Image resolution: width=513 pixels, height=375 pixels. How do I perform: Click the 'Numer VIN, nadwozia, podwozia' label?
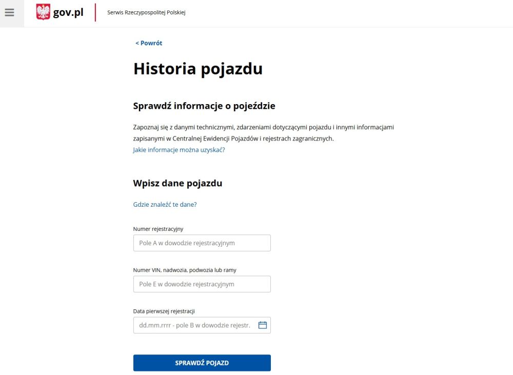pyautogui.click(x=185, y=270)
